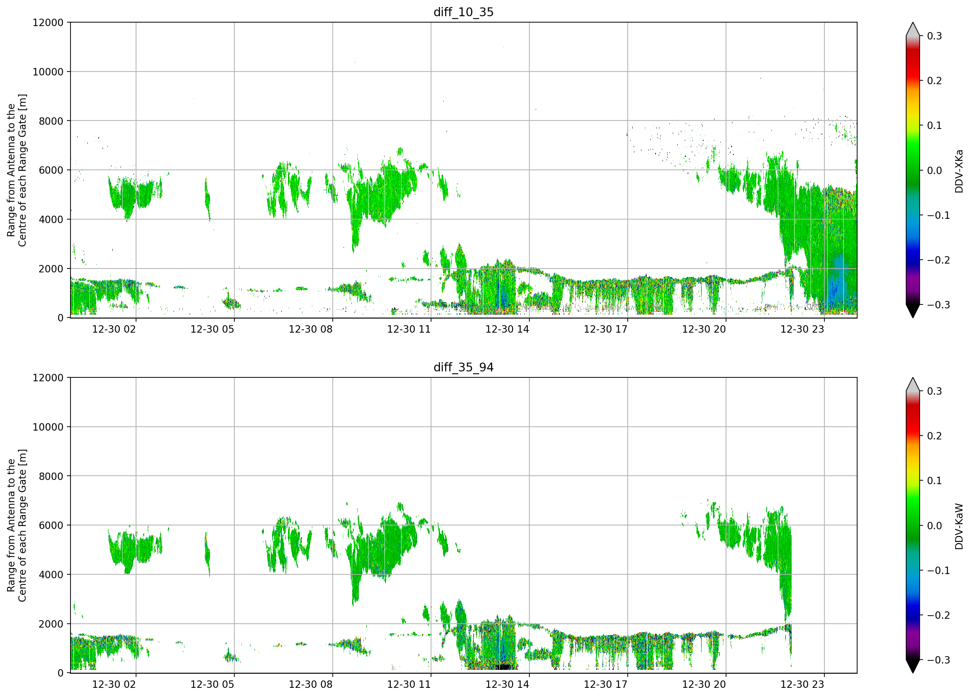Click the 12-30 20 x-tick in the diff_10_35 plot
The height and width of the screenshot is (697, 971).
click(704, 329)
